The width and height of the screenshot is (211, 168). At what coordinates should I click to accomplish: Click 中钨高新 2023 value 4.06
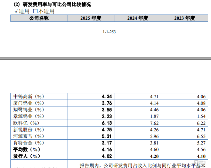tap(201, 96)
